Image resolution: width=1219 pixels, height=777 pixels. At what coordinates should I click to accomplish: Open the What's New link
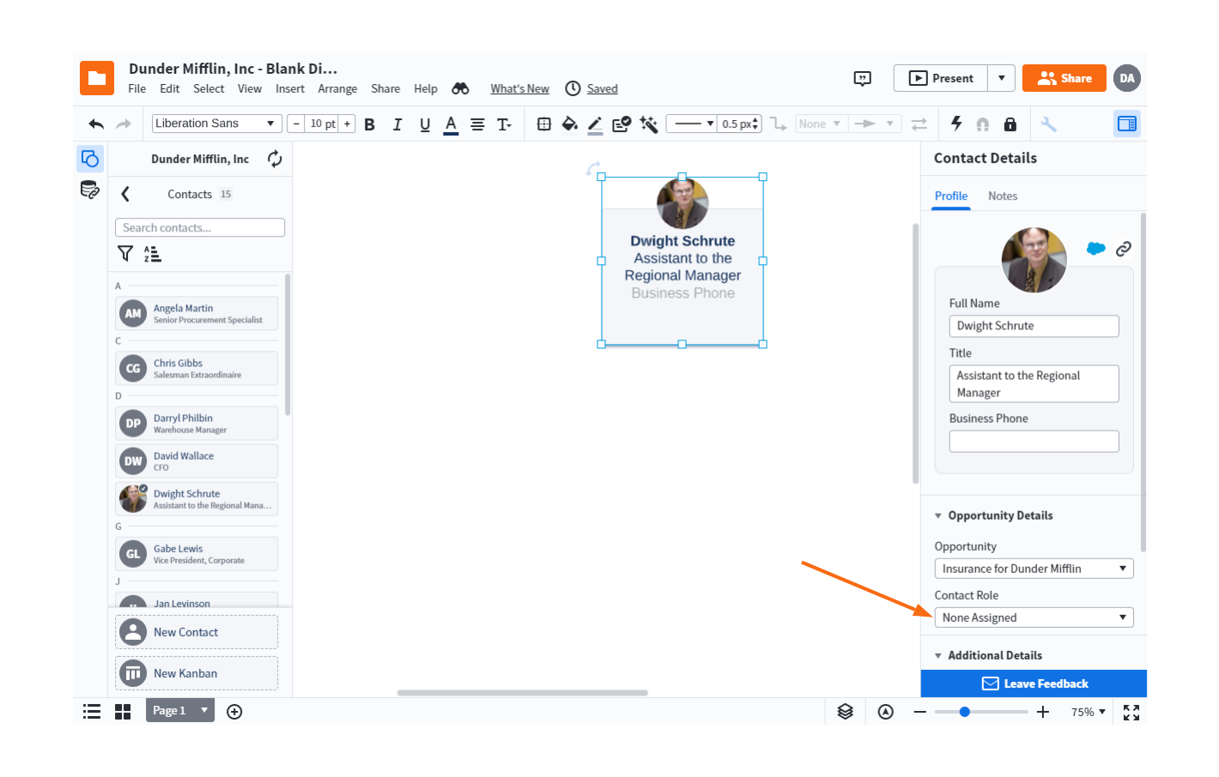[519, 88]
